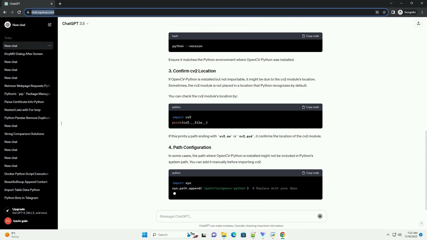Open options dots for selected New chat
Screen dimensions: 427x240
tap(49, 46)
